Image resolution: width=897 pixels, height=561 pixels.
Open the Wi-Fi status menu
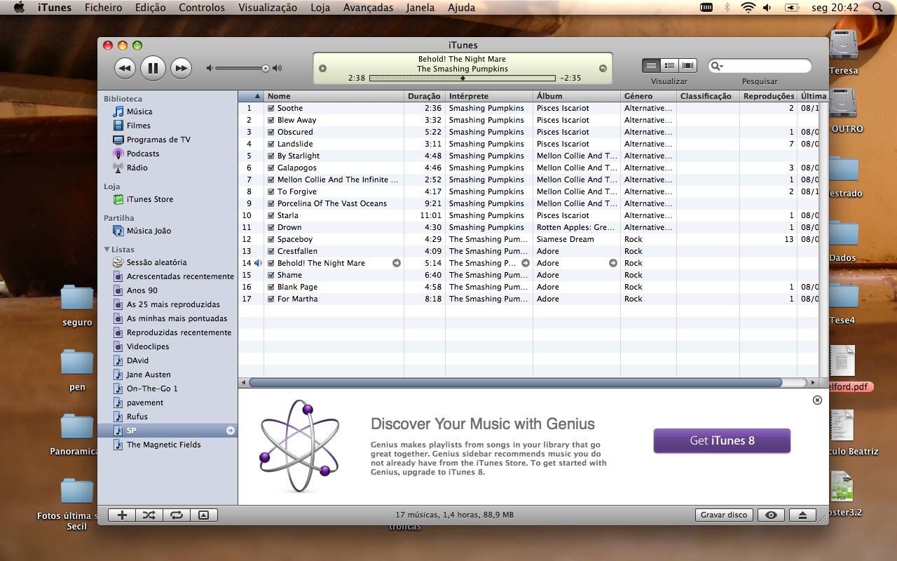[x=748, y=8]
